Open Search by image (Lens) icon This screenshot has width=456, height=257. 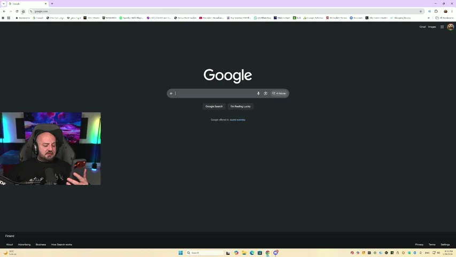266,94
